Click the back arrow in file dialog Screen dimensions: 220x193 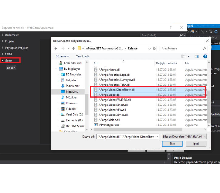(56, 48)
